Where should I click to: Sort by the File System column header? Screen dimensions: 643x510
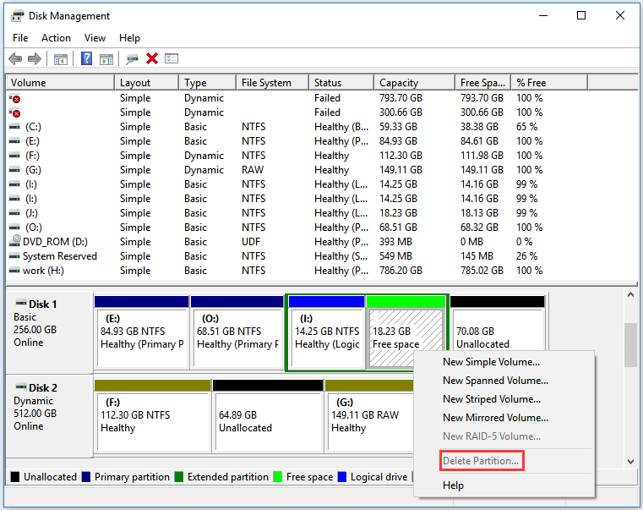(272, 83)
